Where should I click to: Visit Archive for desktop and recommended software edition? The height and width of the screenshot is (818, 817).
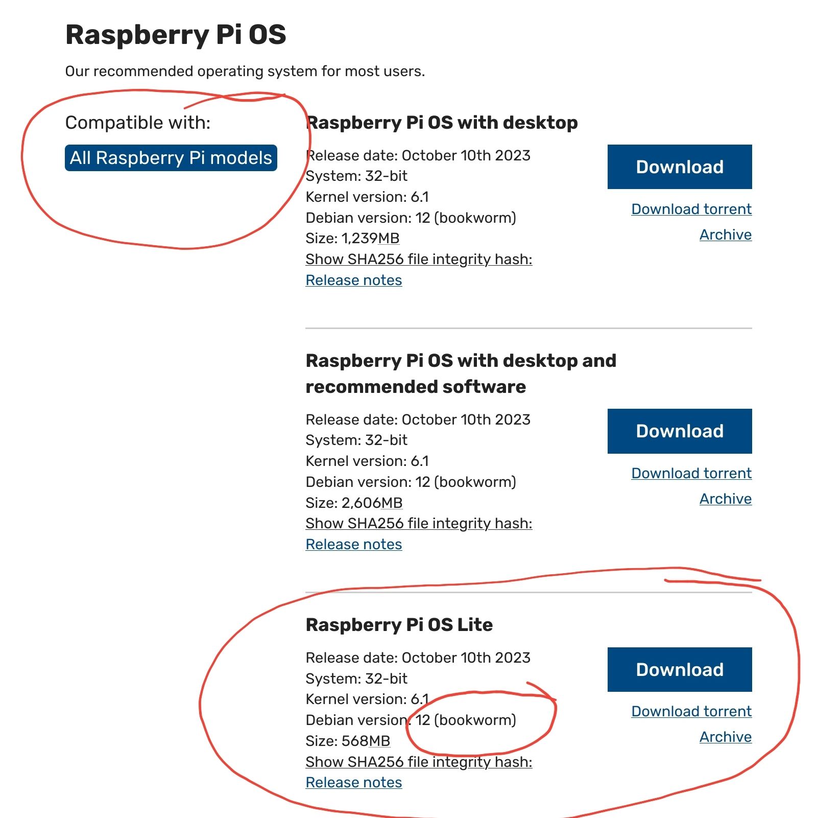point(725,499)
